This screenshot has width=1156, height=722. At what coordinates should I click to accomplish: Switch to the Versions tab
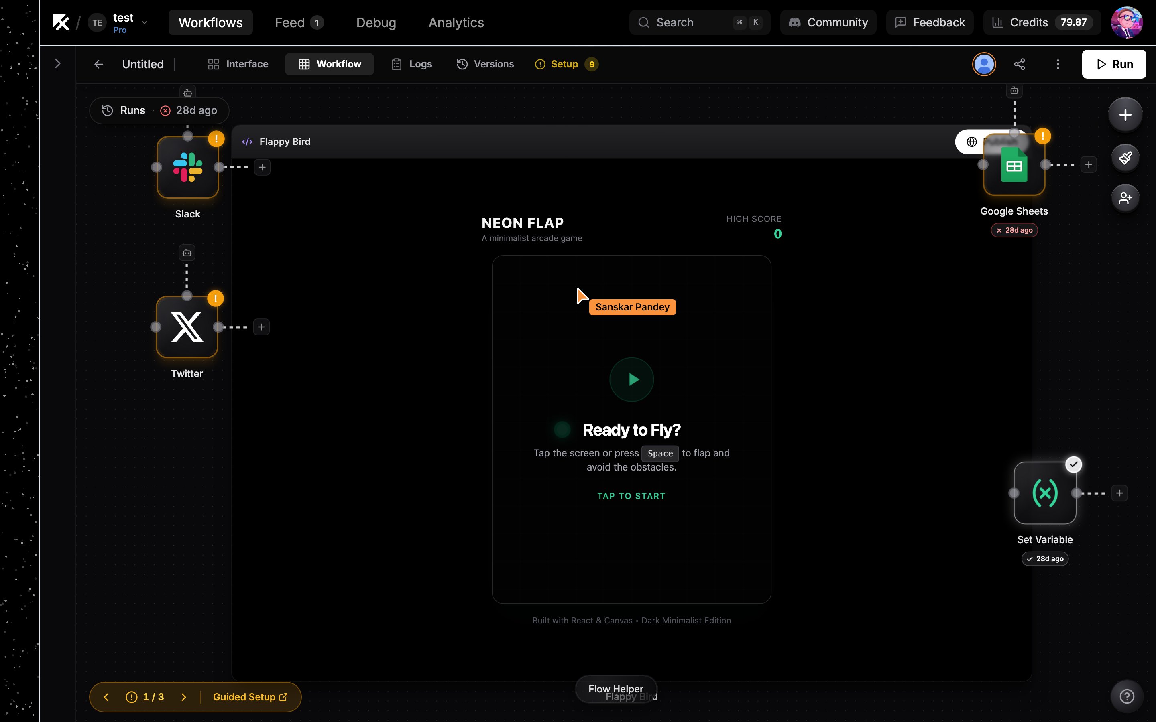click(485, 64)
